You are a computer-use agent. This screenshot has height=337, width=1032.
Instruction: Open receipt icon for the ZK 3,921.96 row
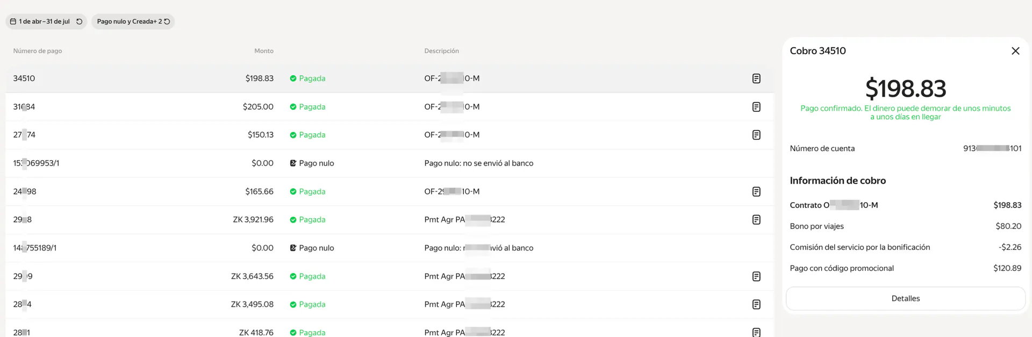[756, 220]
